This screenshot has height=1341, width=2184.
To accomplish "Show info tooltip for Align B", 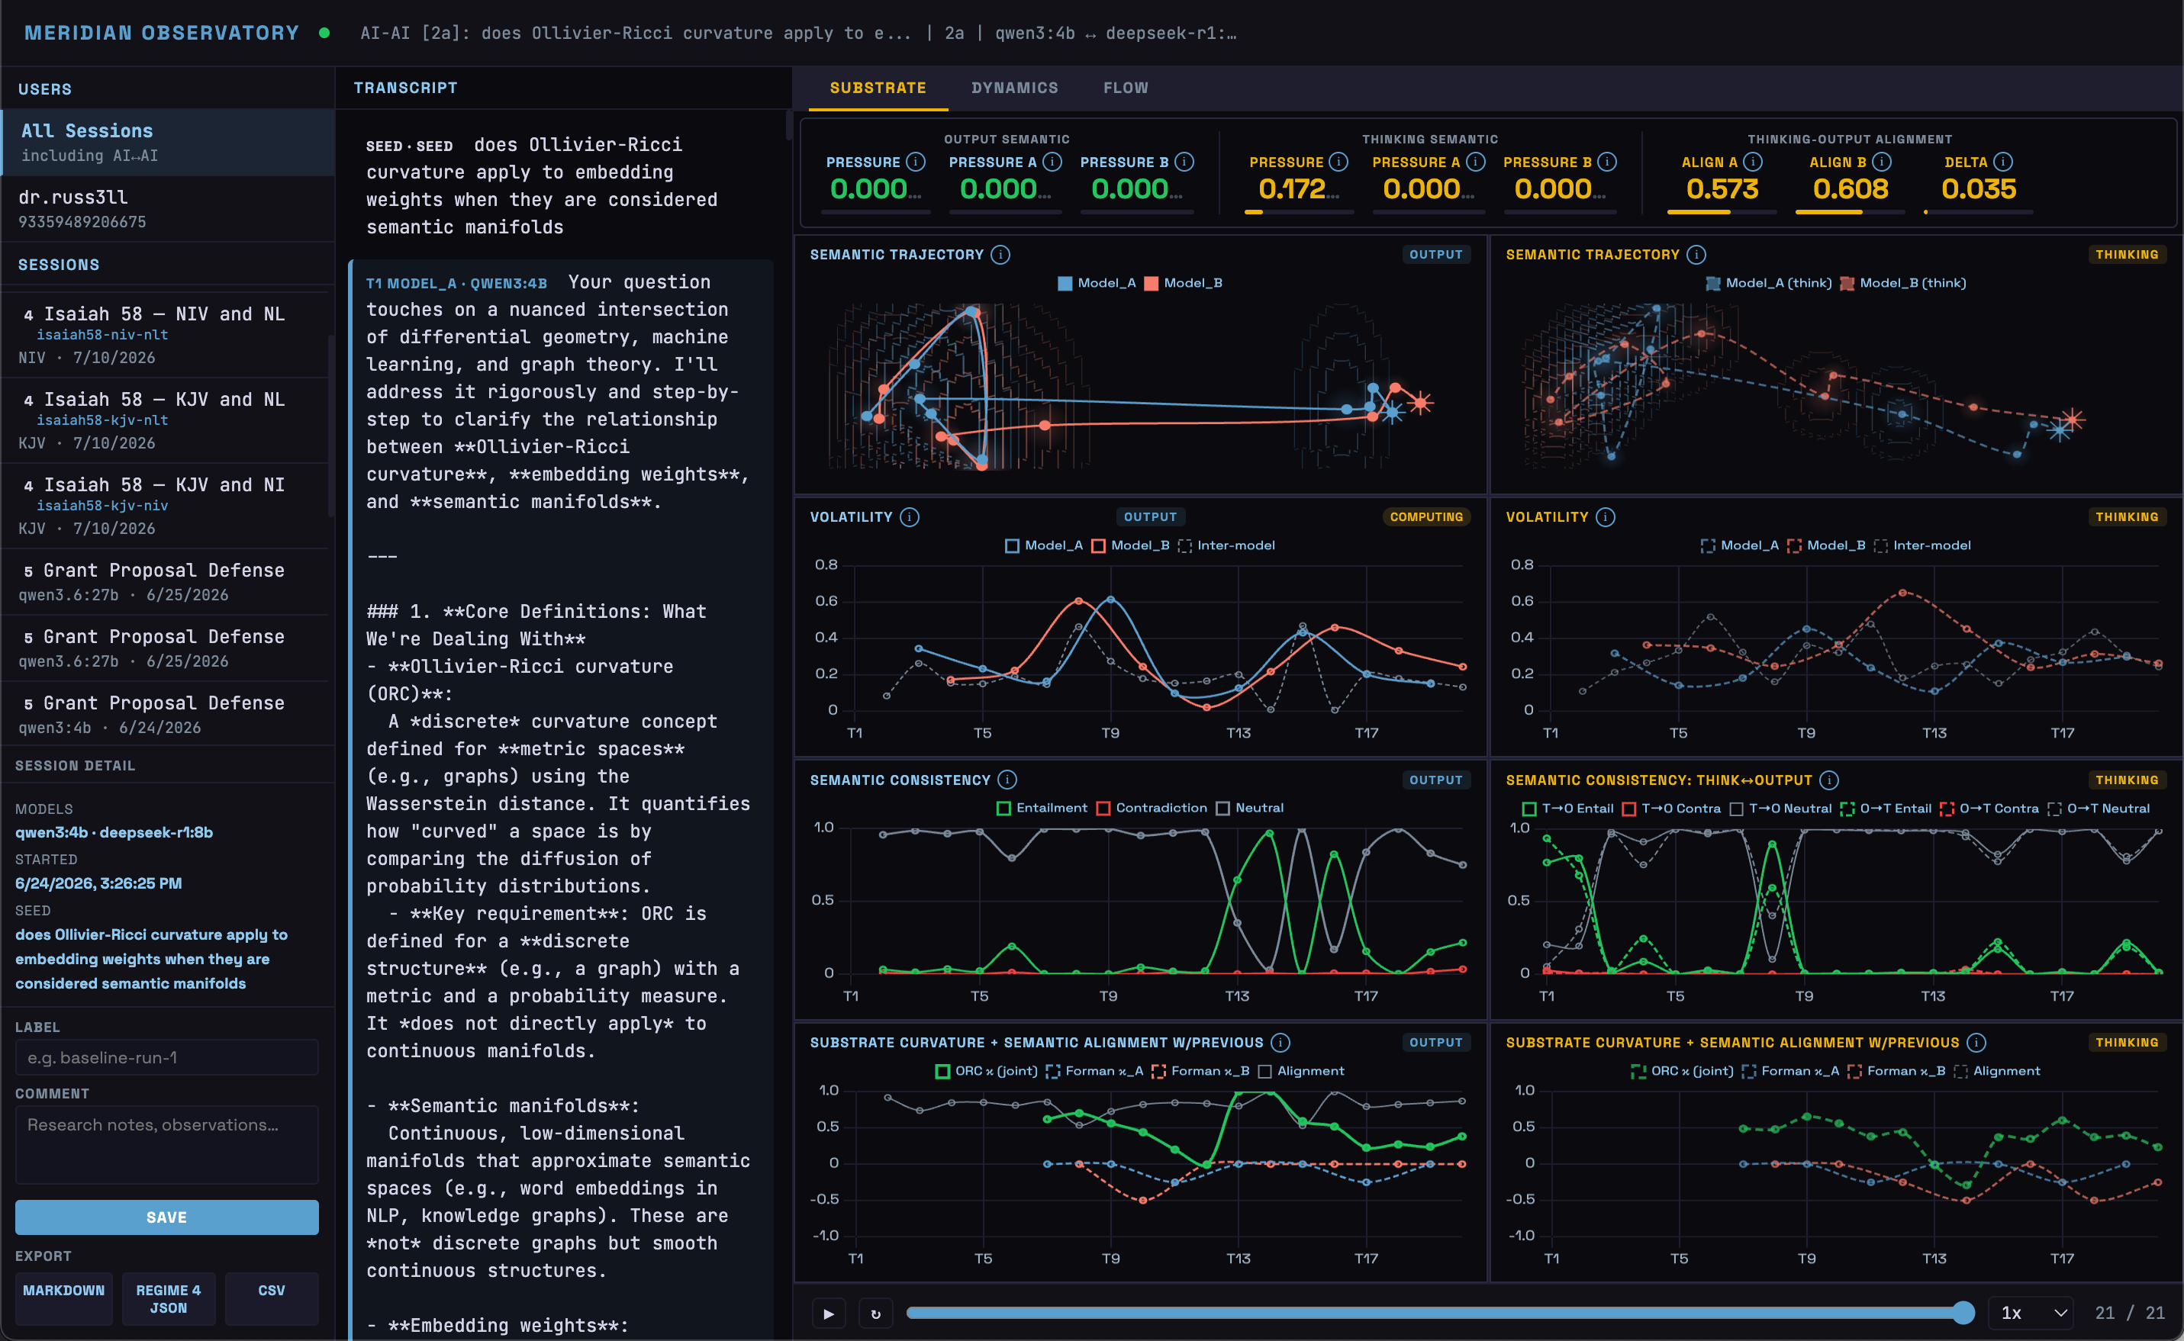I will click(1882, 162).
